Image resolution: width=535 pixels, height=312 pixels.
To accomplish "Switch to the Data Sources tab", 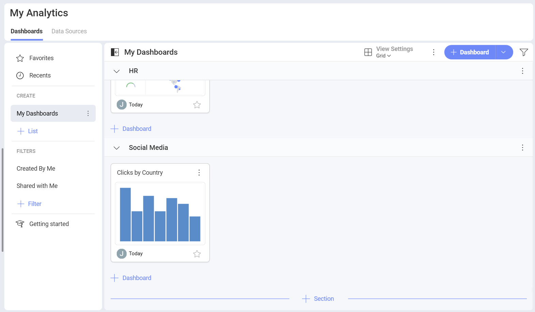I will point(69,31).
